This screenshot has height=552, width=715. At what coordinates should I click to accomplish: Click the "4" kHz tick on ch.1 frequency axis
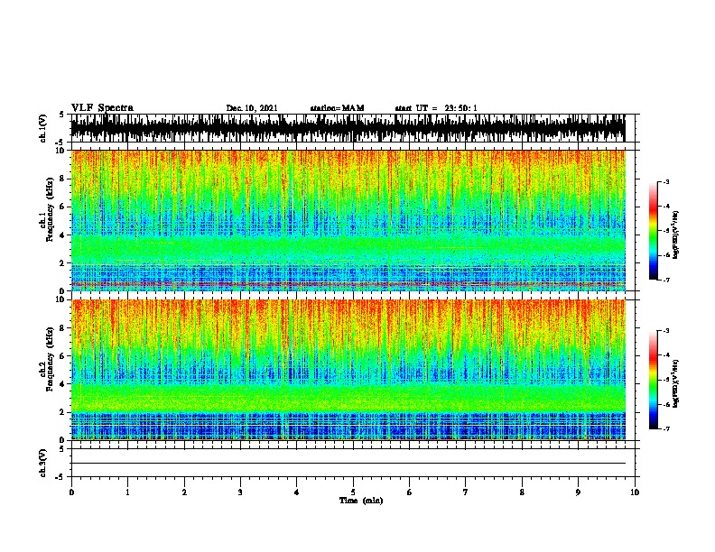(x=63, y=235)
